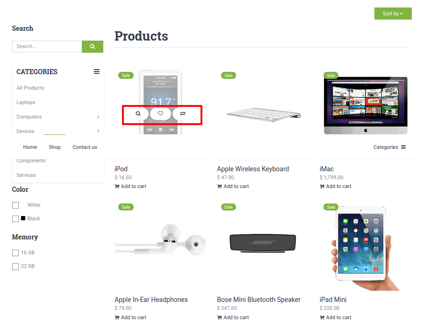The image size is (423, 329).
Task: Open Categories menu icon in navigation bar
Action: click(x=403, y=147)
